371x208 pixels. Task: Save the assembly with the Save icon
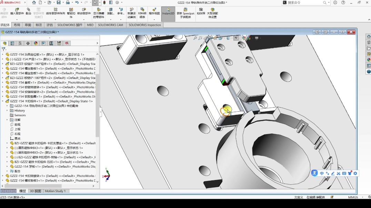pyautogui.click(x=58, y=3)
